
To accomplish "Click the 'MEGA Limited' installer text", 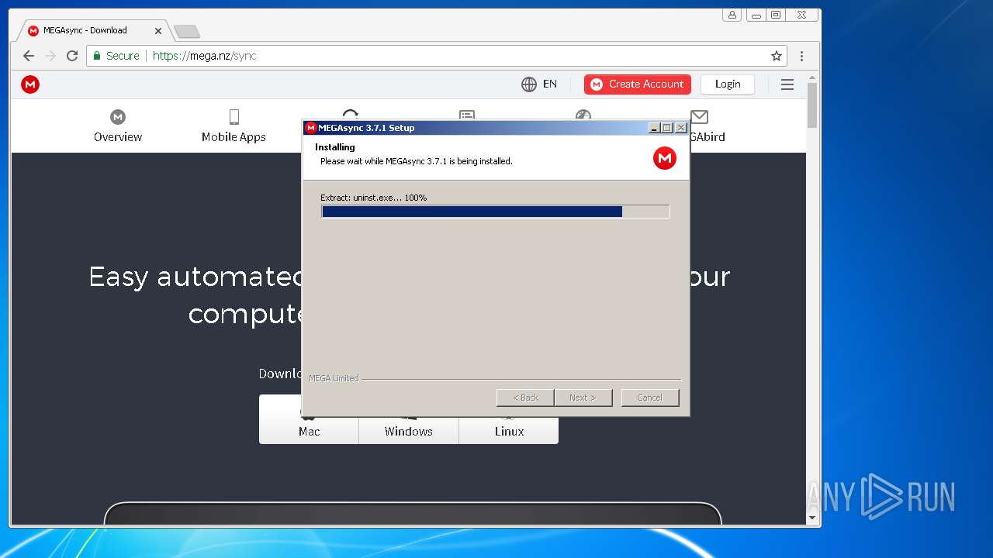I will coord(334,378).
